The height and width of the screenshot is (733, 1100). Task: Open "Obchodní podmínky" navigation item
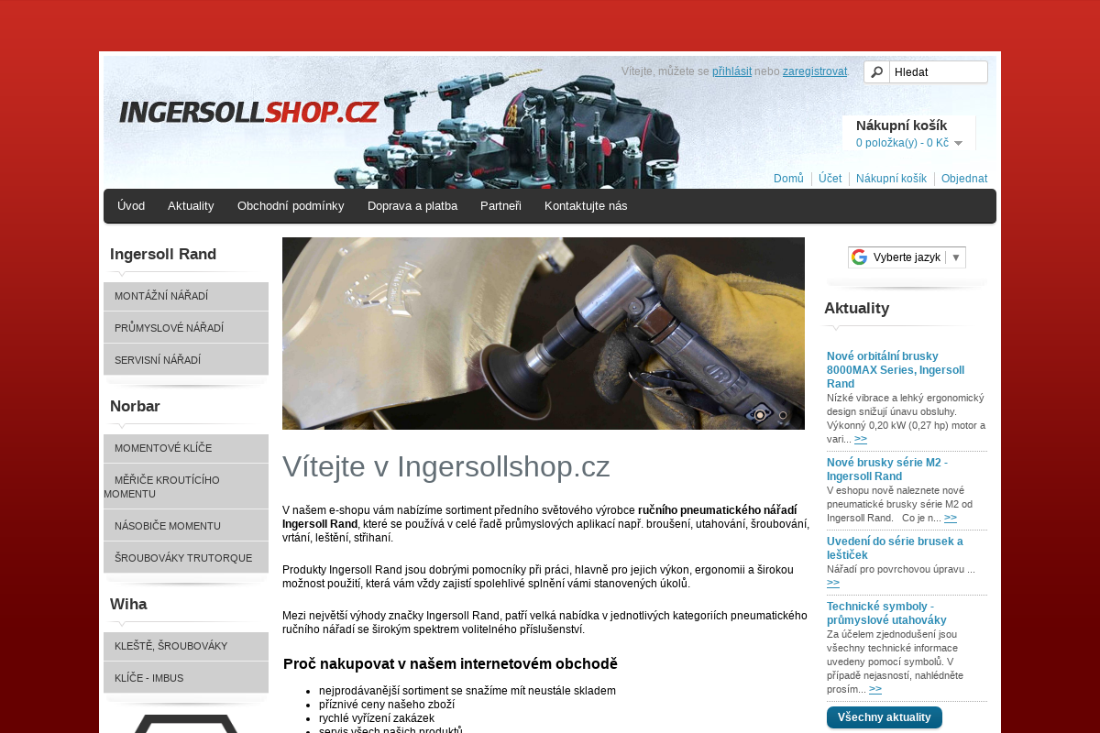pos(291,205)
